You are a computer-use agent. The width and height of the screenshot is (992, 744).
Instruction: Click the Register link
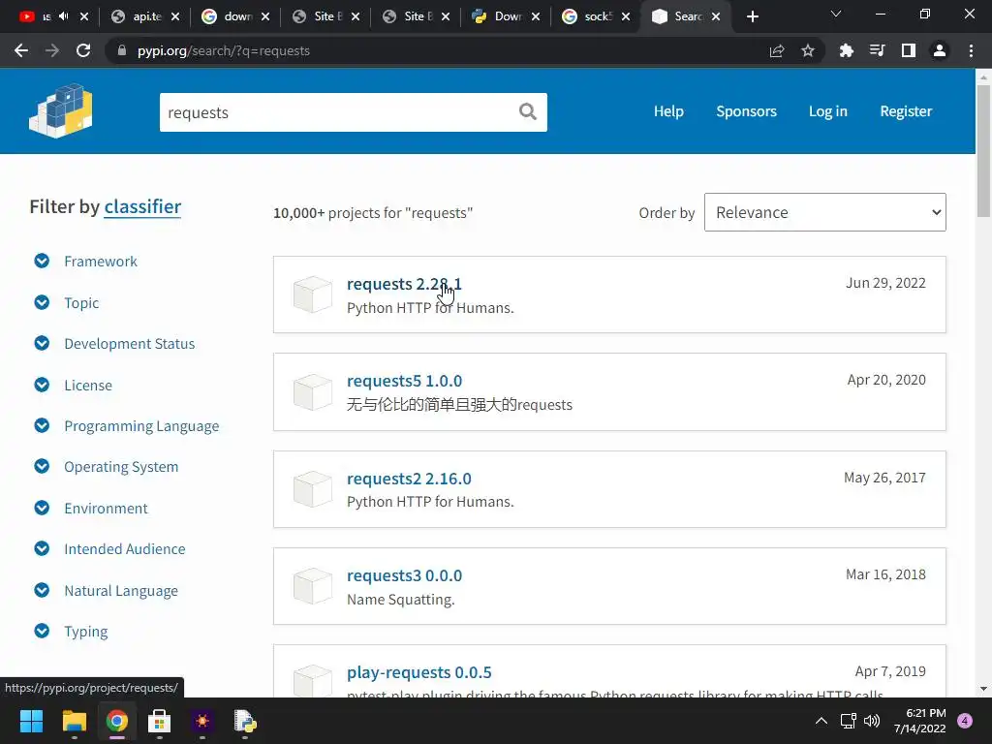pos(906,111)
